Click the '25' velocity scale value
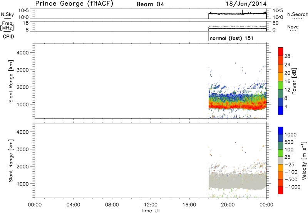The image size is (308, 213). (288, 157)
